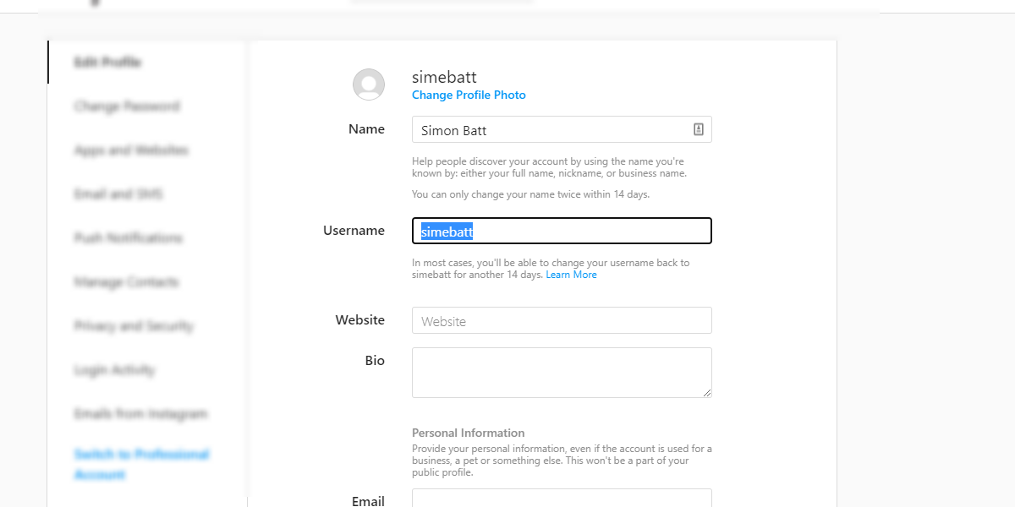Screen dimensions: 1015x507
Task: Open the Learn More link under Username
Action: [571, 275]
